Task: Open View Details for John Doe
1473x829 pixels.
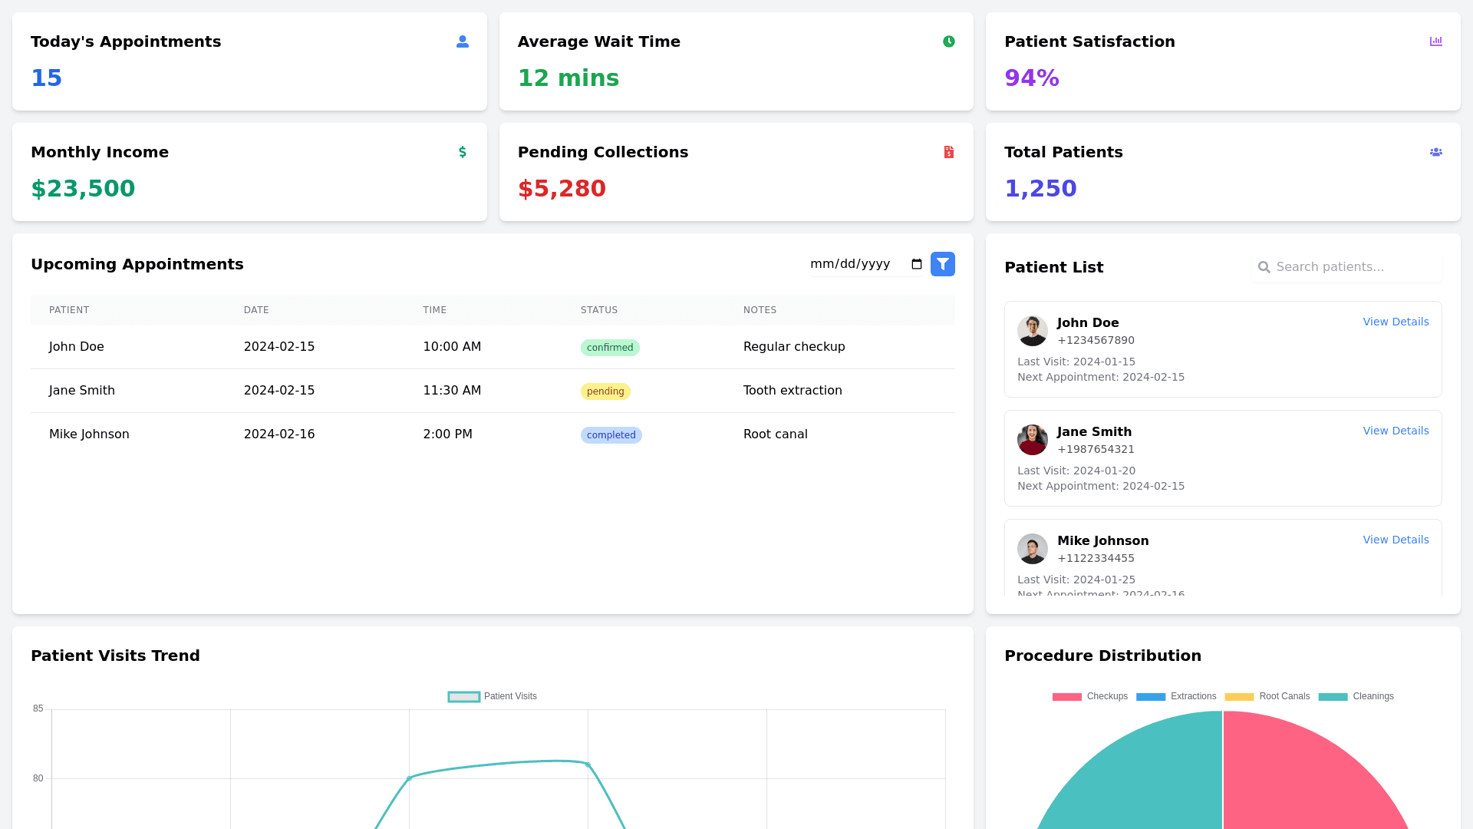Action: (1395, 322)
